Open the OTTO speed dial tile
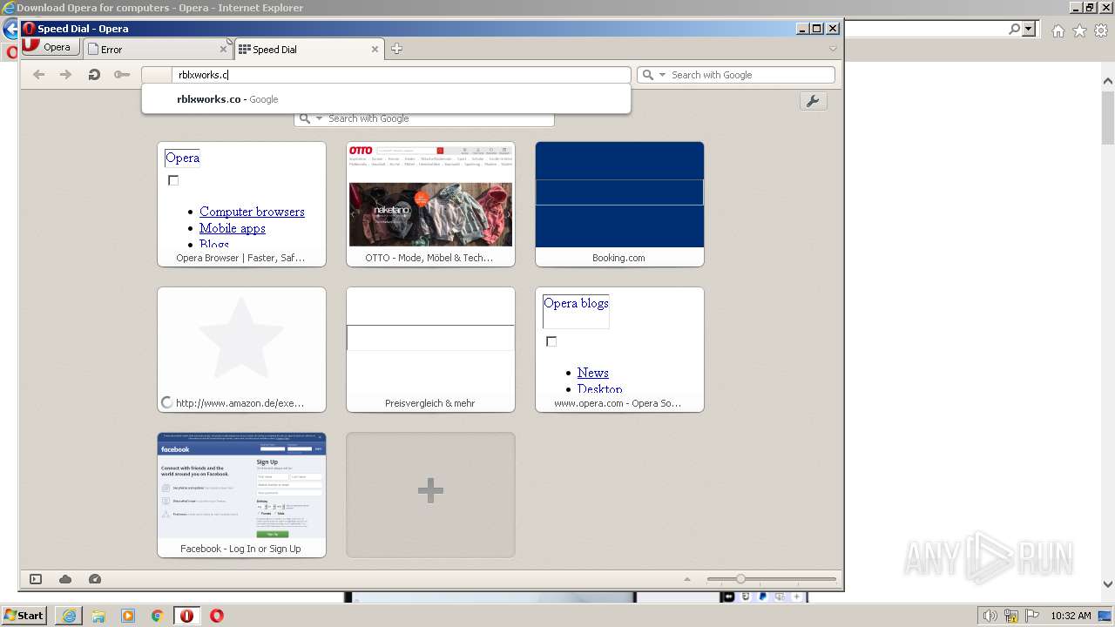Viewport: 1115px width, 627px height. pos(430,204)
